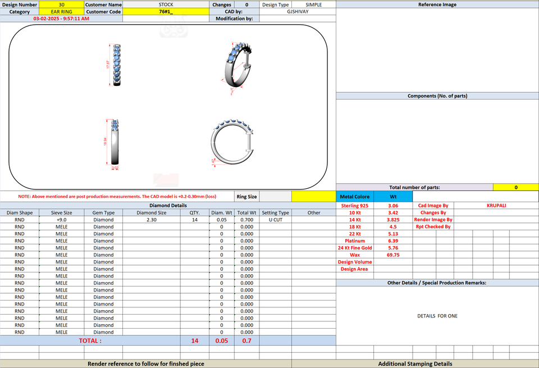Select the yellow cell next to Ring Size
Screen dimensions: 539x368
coord(313,197)
